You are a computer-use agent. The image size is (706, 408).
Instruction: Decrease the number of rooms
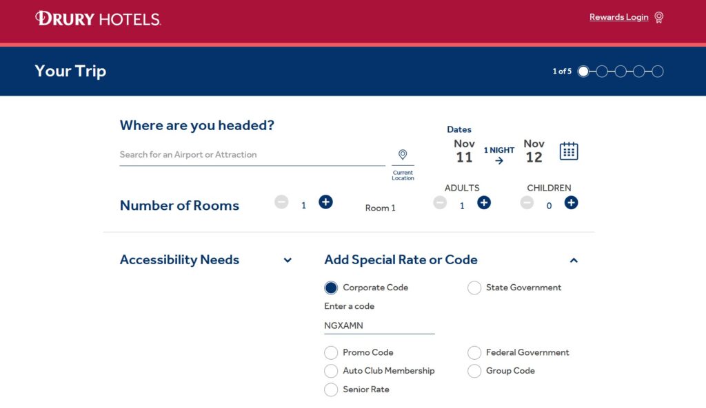coord(281,202)
